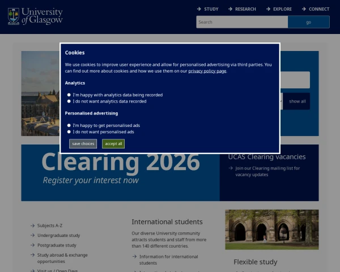Open the dropdown chevron beside show all
The width and height of the screenshot is (340, 272).
click(282, 101)
